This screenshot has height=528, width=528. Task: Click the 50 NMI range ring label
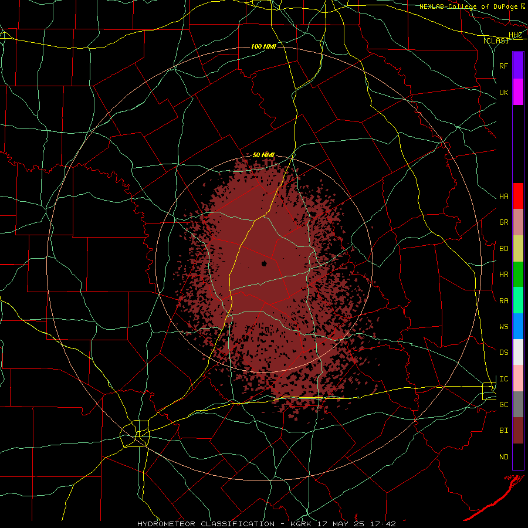pyautogui.click(x=263, y=155)
